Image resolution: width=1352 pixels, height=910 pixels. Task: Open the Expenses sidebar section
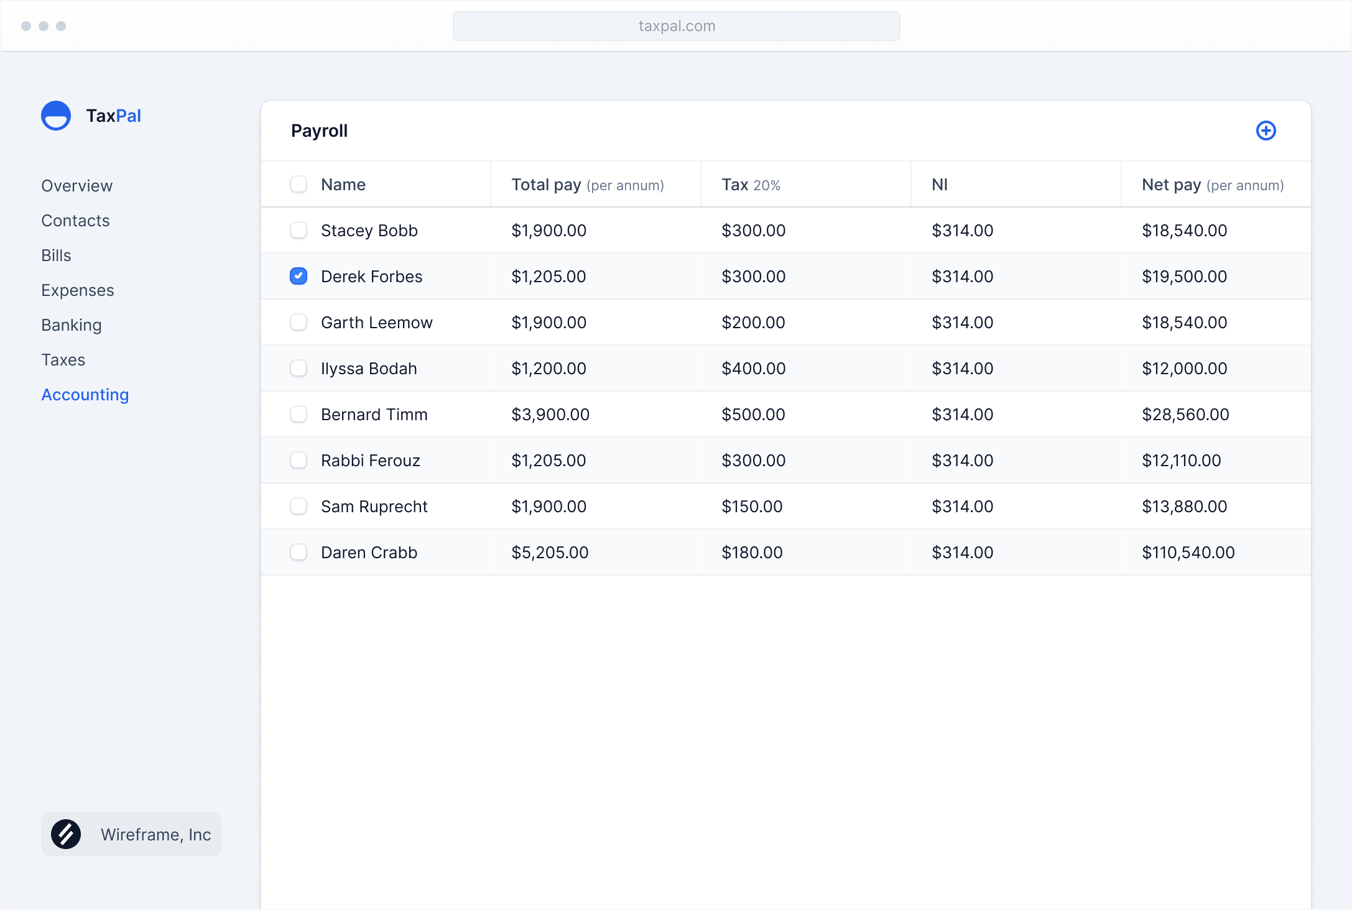(x=77, y=290)
